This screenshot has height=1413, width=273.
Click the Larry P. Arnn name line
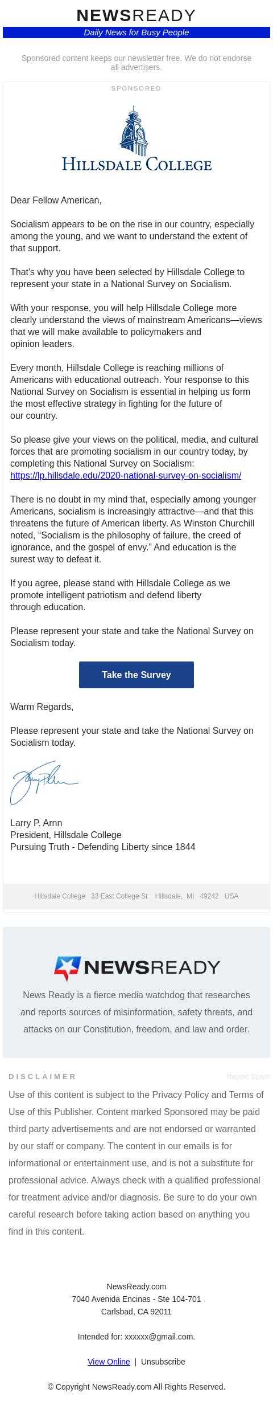coord(36,823)
